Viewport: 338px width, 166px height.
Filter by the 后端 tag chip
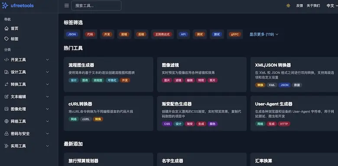click(x=141, y=34)
